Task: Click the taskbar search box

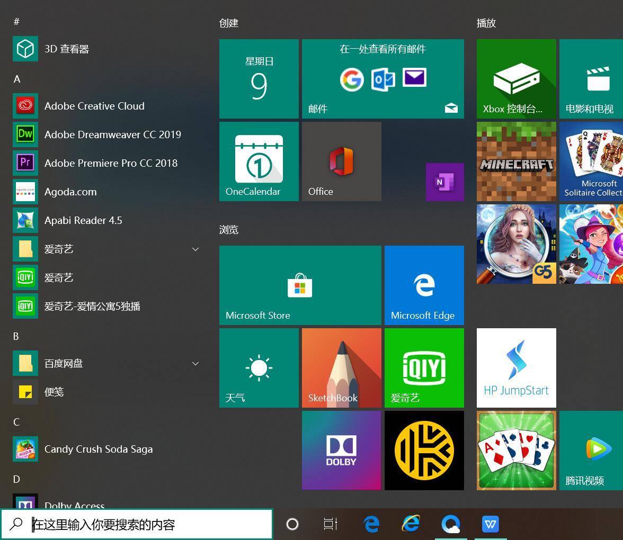Action: (x=137, y=525)
